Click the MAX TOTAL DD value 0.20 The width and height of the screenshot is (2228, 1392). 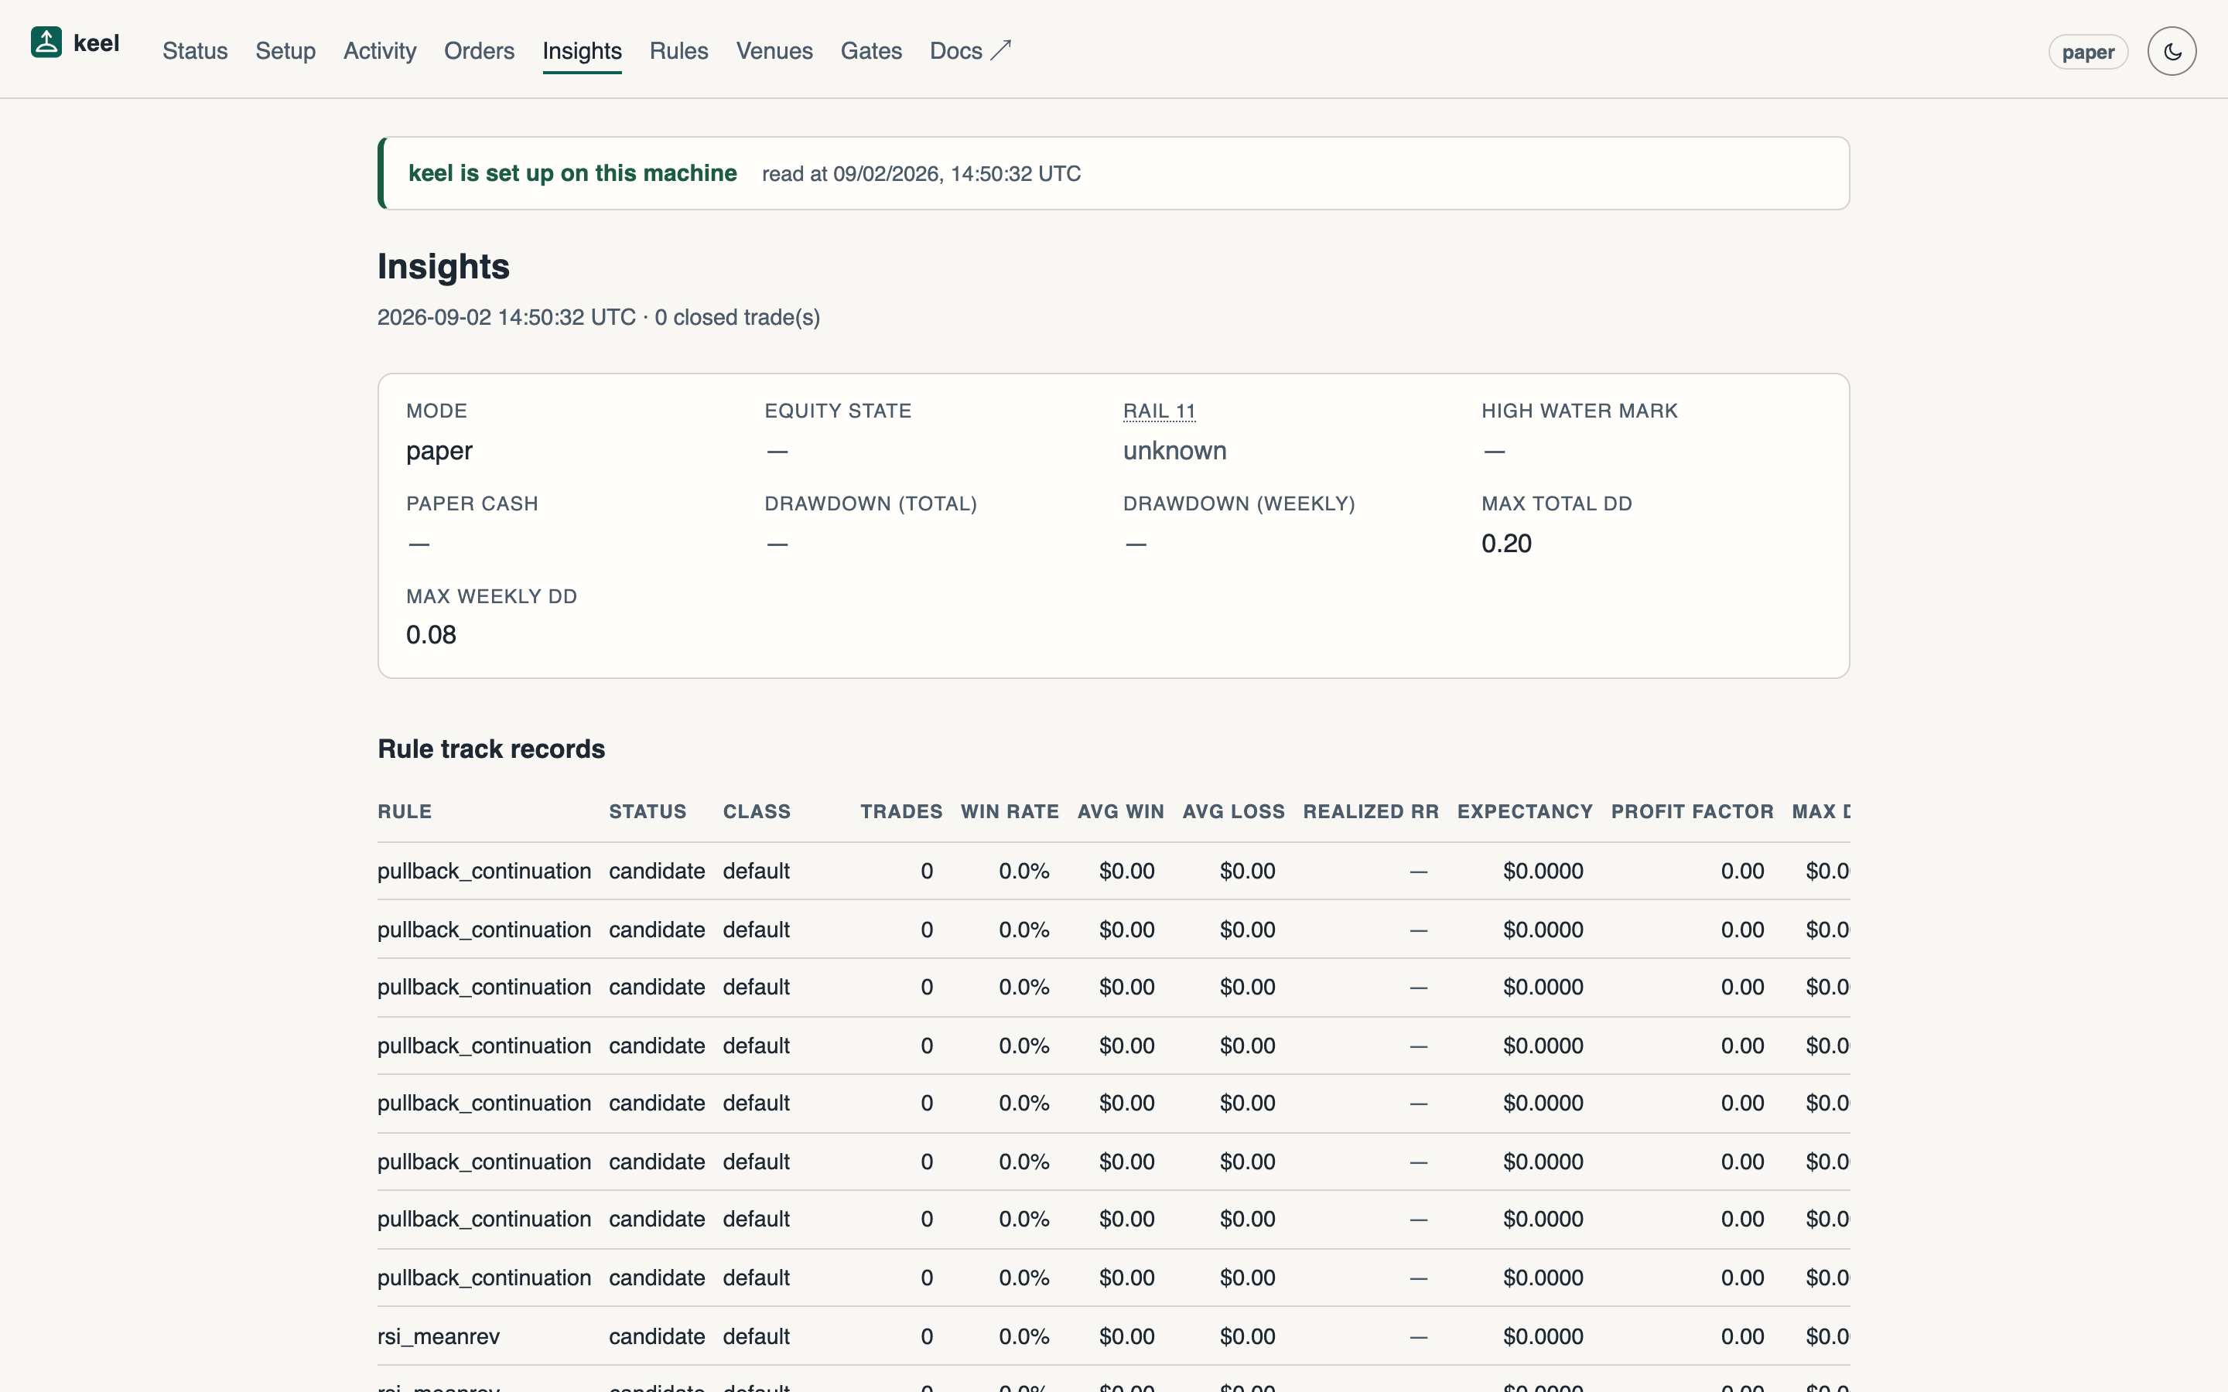click(1506, 543)
